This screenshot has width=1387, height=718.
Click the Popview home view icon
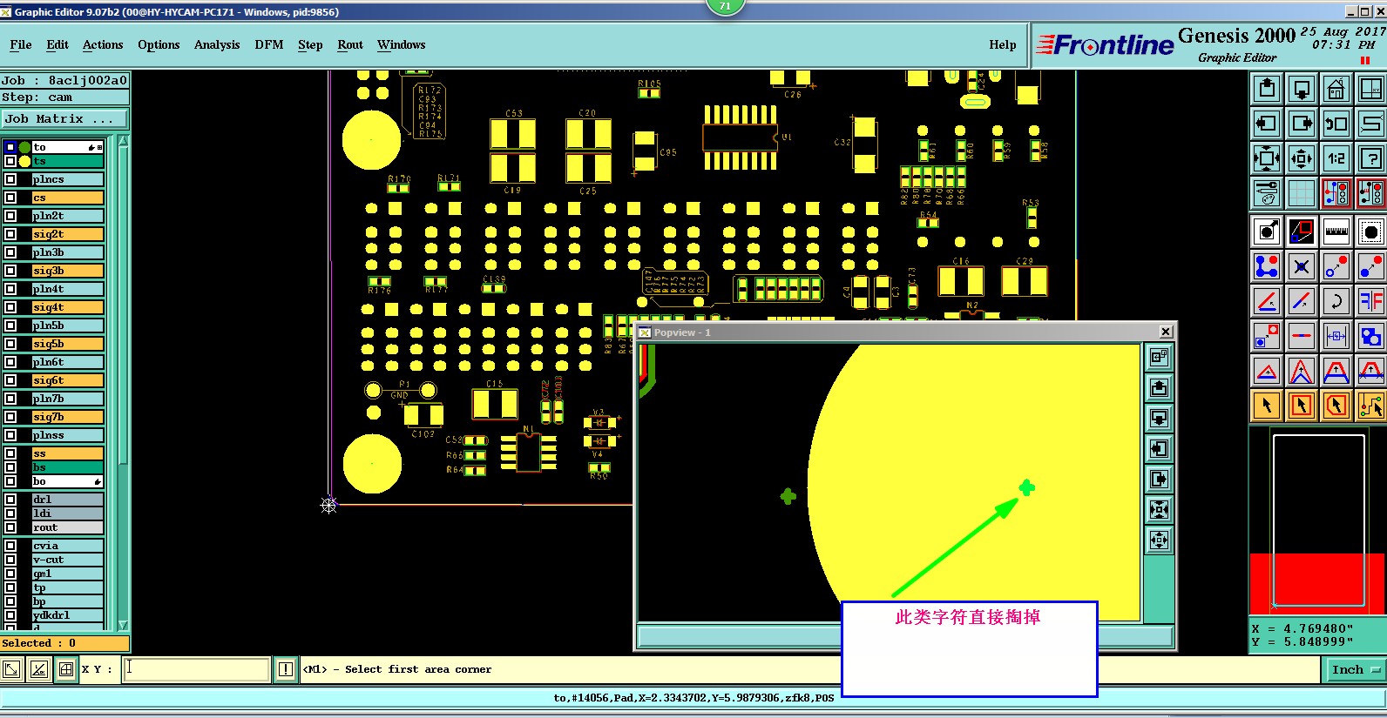tap(1159, 357)
